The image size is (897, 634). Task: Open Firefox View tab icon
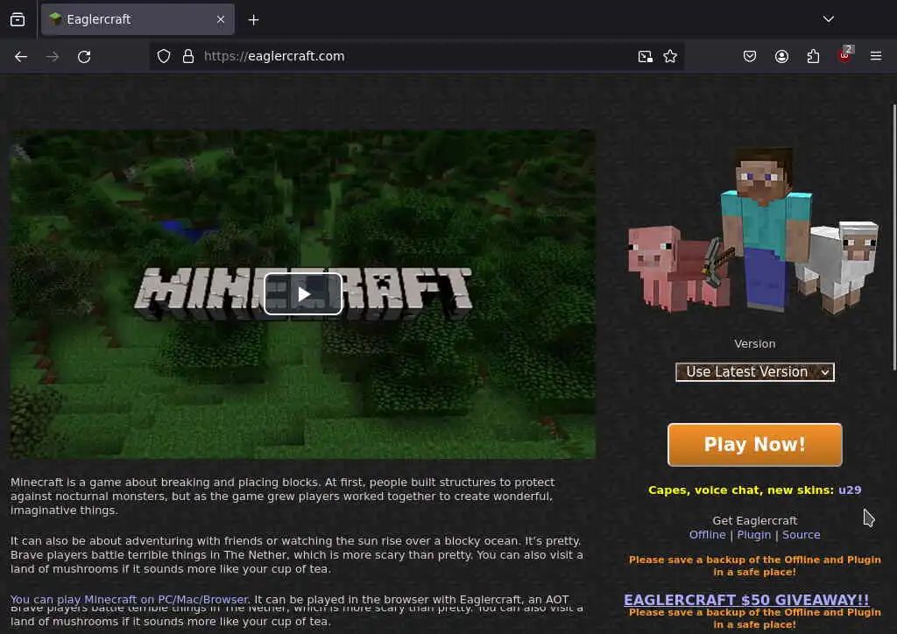point(18,19)
